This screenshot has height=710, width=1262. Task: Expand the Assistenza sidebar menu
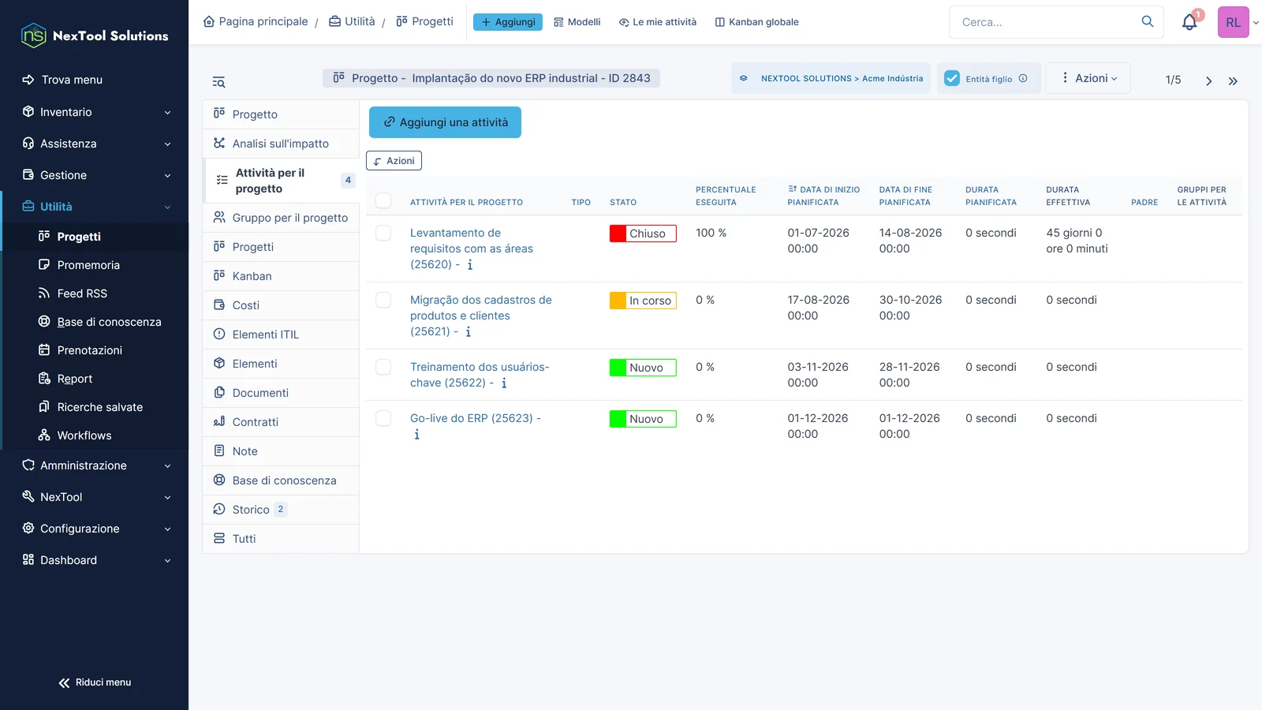[x=95, y=144]
